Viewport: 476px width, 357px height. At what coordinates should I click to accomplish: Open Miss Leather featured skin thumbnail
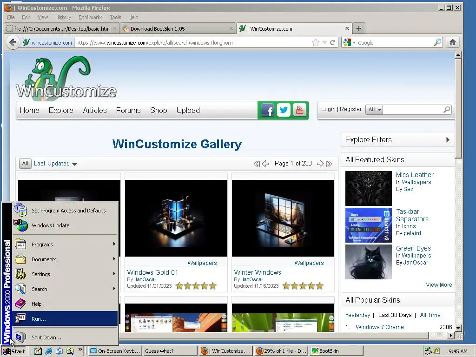point(369,188)
